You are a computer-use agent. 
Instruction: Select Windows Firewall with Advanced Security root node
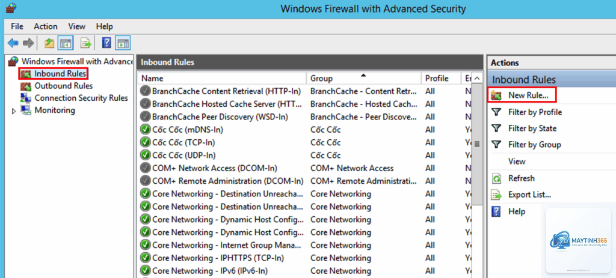pyautogui.click(x=78, y=62)
